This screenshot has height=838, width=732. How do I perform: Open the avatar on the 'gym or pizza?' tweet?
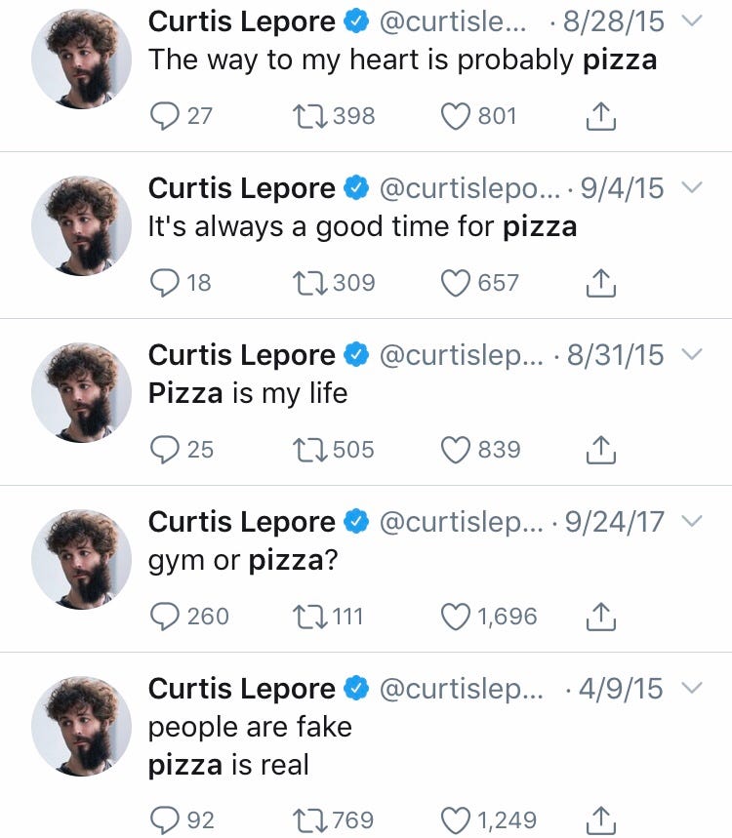(82, 560)
